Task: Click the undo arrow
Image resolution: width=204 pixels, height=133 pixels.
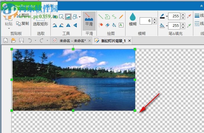Action: [x=30, y=40]
